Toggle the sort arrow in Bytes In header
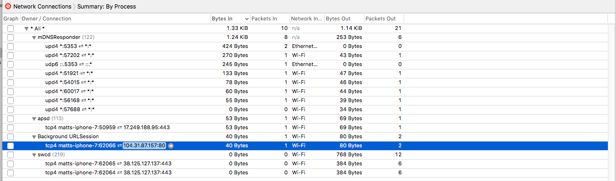616x181 pixels. 246,19
